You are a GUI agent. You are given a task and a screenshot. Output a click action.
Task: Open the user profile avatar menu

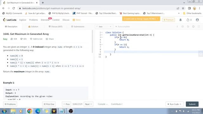pos(197,20)
